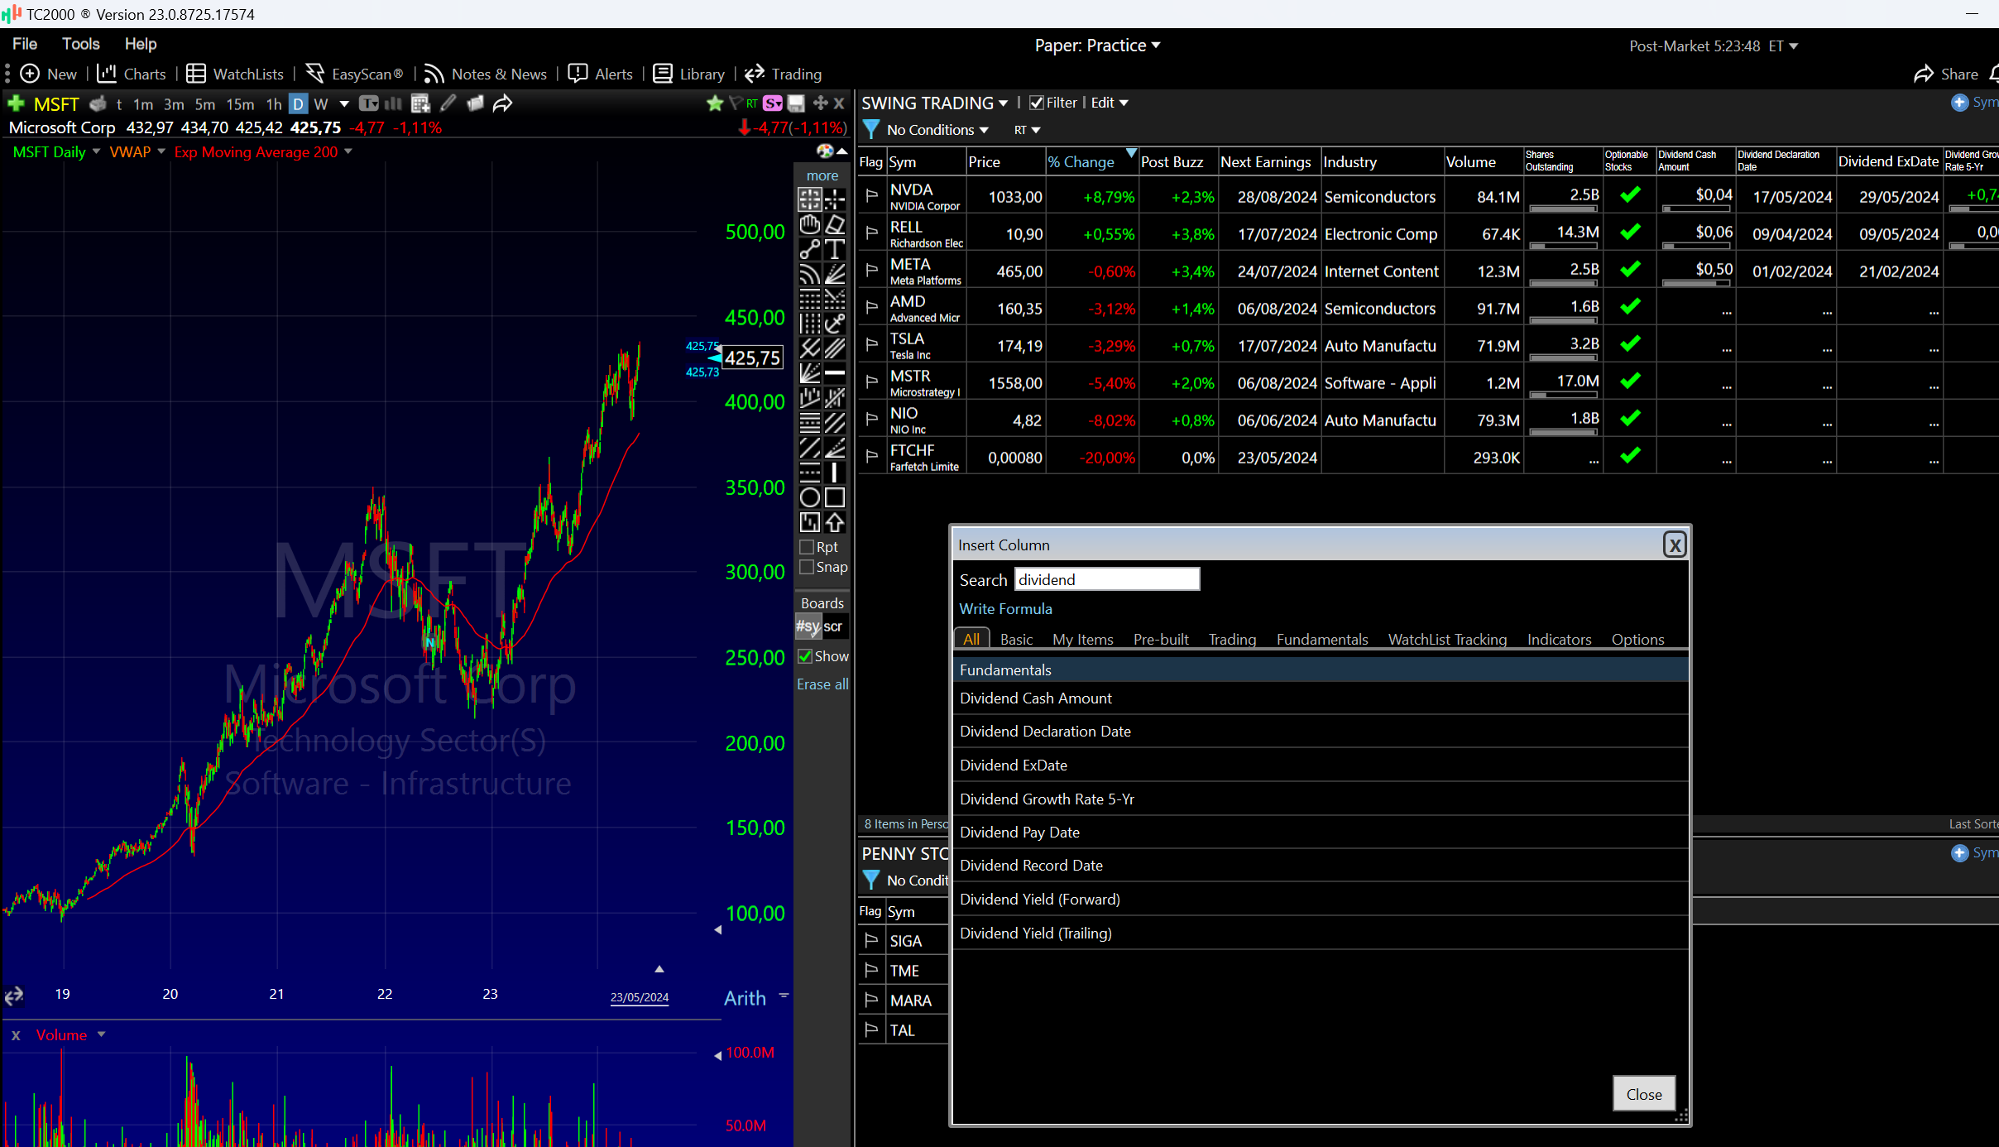This screenshot has width=1999, height=1147.
Task: Select the trendline two-node drawing tool
Action: 809,249
